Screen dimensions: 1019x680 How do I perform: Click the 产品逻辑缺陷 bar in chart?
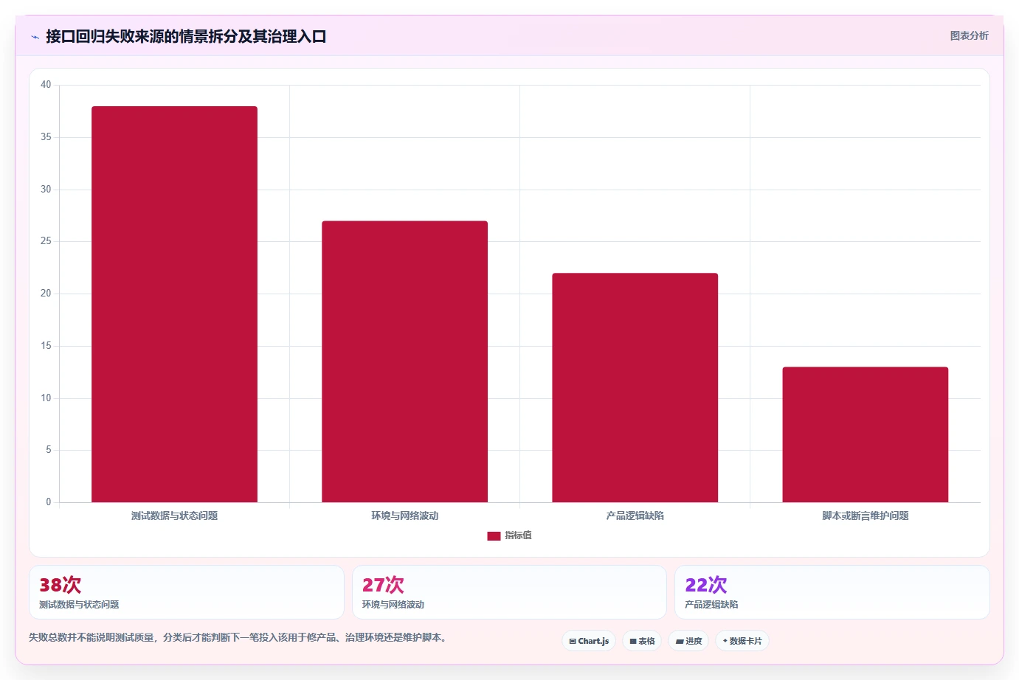pos(635,387)
